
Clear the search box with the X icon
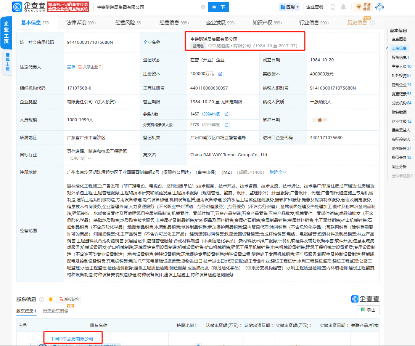tap(203, 7)
